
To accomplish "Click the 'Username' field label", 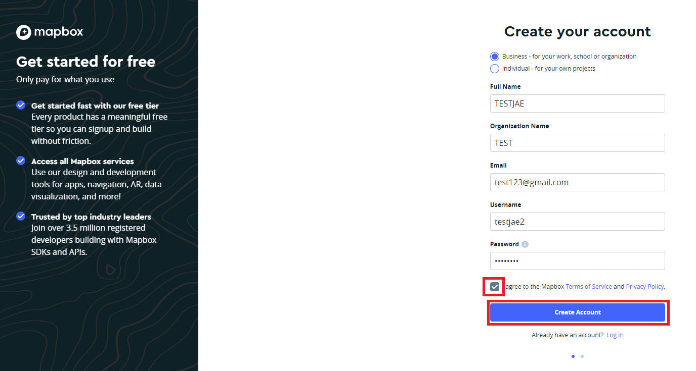I will tap(505, 205).
